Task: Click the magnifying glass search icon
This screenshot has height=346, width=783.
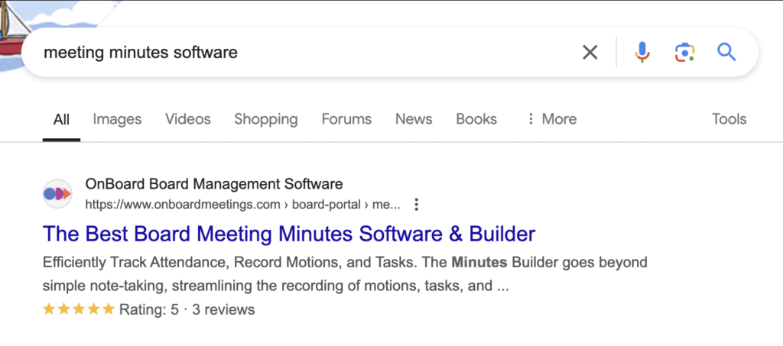Action: pos(726,53)
